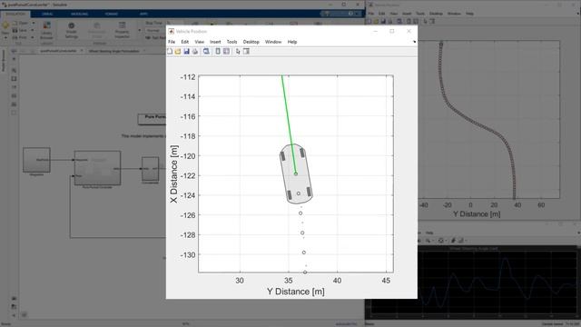This screenshot has height=327, width=581.
Task: Open Tools menu in Vehicle Position window
Action: click(232, 42)
